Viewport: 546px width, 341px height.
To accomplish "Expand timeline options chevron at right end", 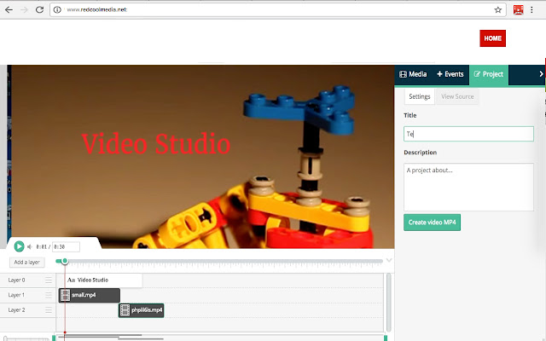I will pos(390,261).
